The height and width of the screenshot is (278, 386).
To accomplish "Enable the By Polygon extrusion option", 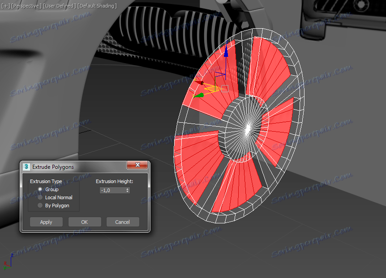I will [40, 205].
